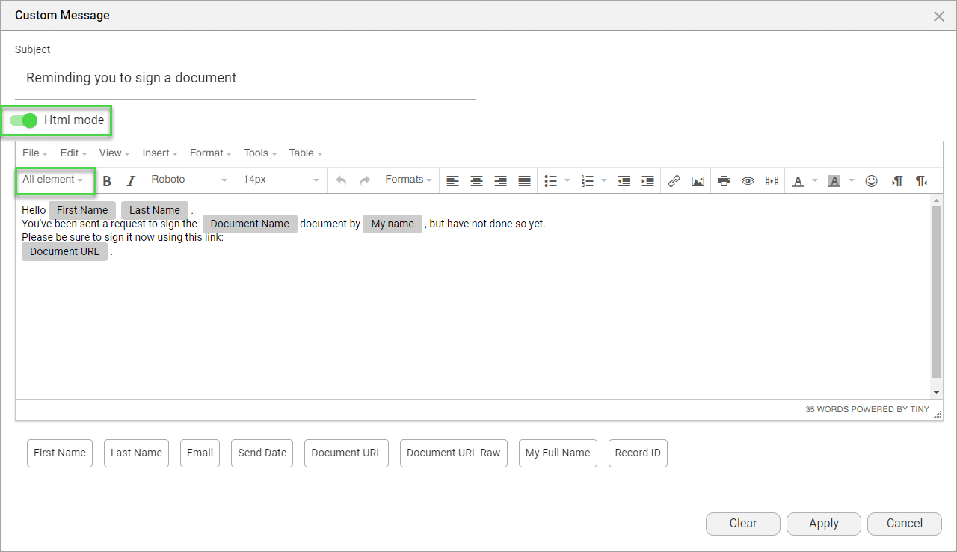Select the insert media icon
Viewport: 957px width, 552px height.
click(x=772, y=180)
